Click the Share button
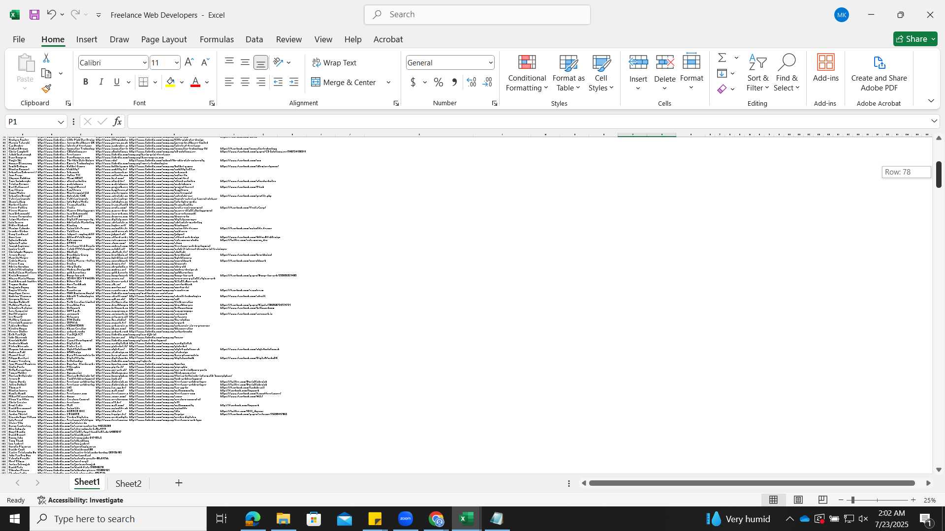Screen dimensions: 945x531 click(915, 39)
